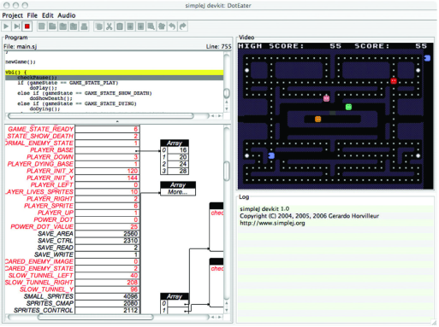This screenshot has width=439, height=327.
Task: Click the Paste clipboard icon
Action: (x=120, y=26)
